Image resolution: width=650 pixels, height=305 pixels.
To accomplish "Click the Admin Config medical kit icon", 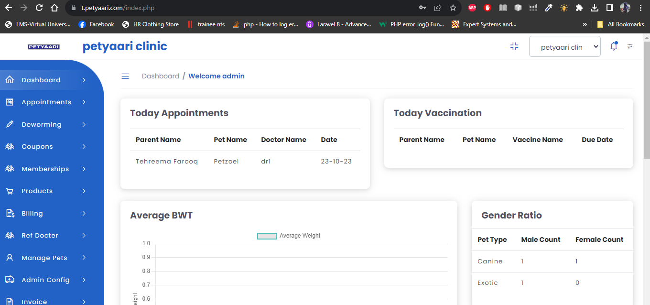I will (x=10, y=280).
